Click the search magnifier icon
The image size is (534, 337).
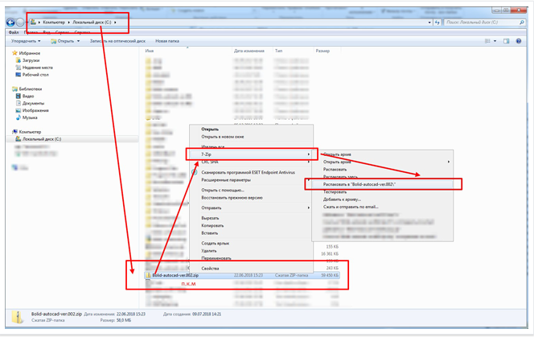(x=522, y=23)
